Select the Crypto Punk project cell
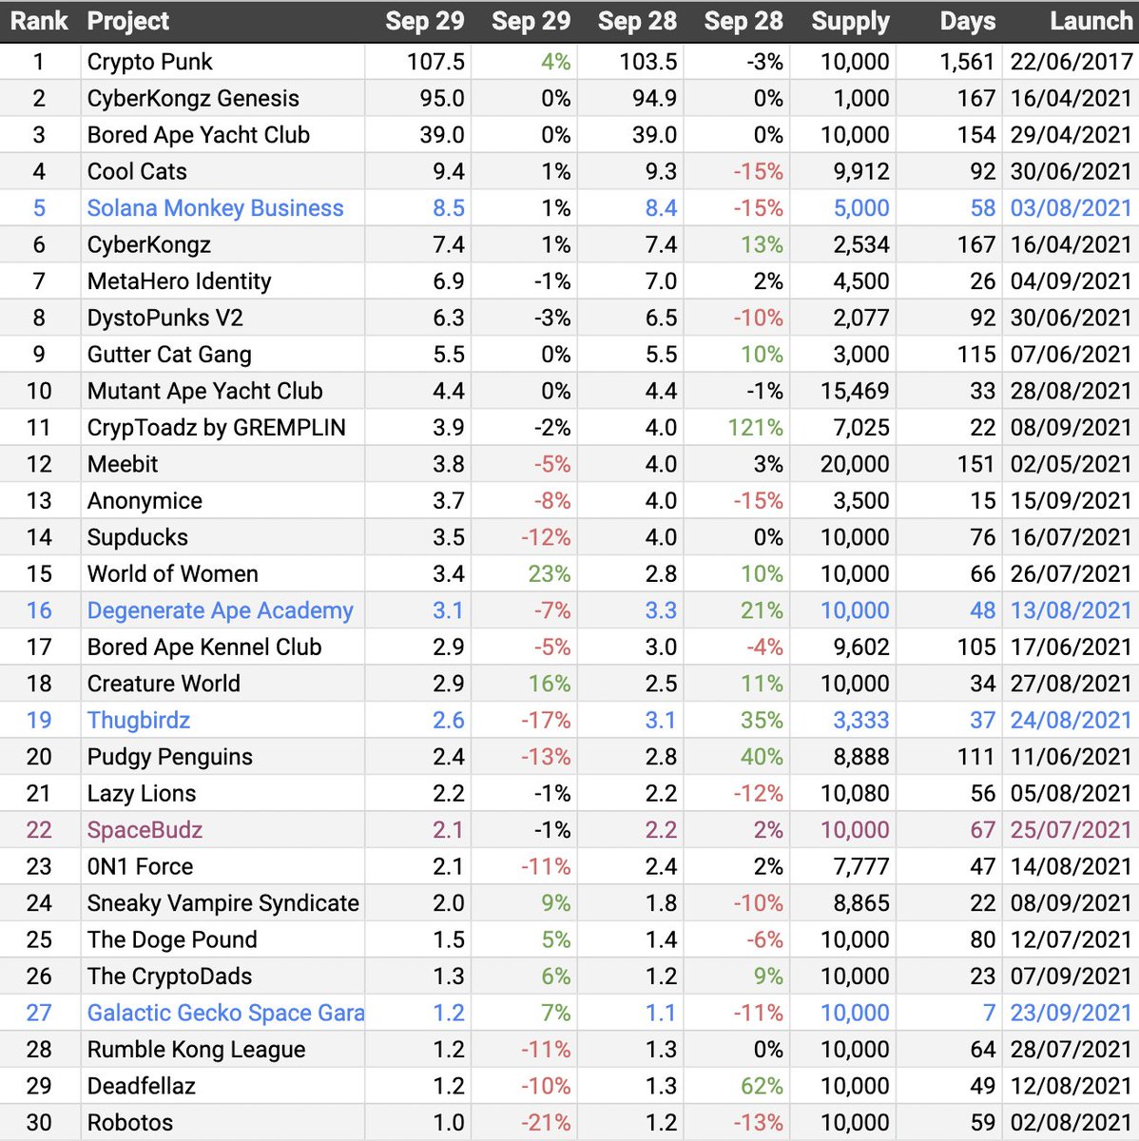The width and height of the screenshot is (1139, 1141). click(222, 62)
